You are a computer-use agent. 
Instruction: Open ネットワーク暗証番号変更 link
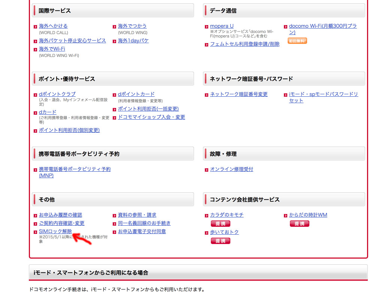point(239,94)
